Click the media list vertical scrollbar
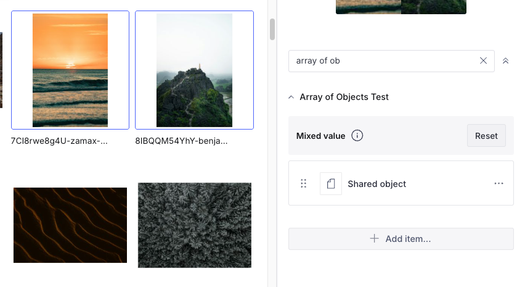 click(272, 30)
